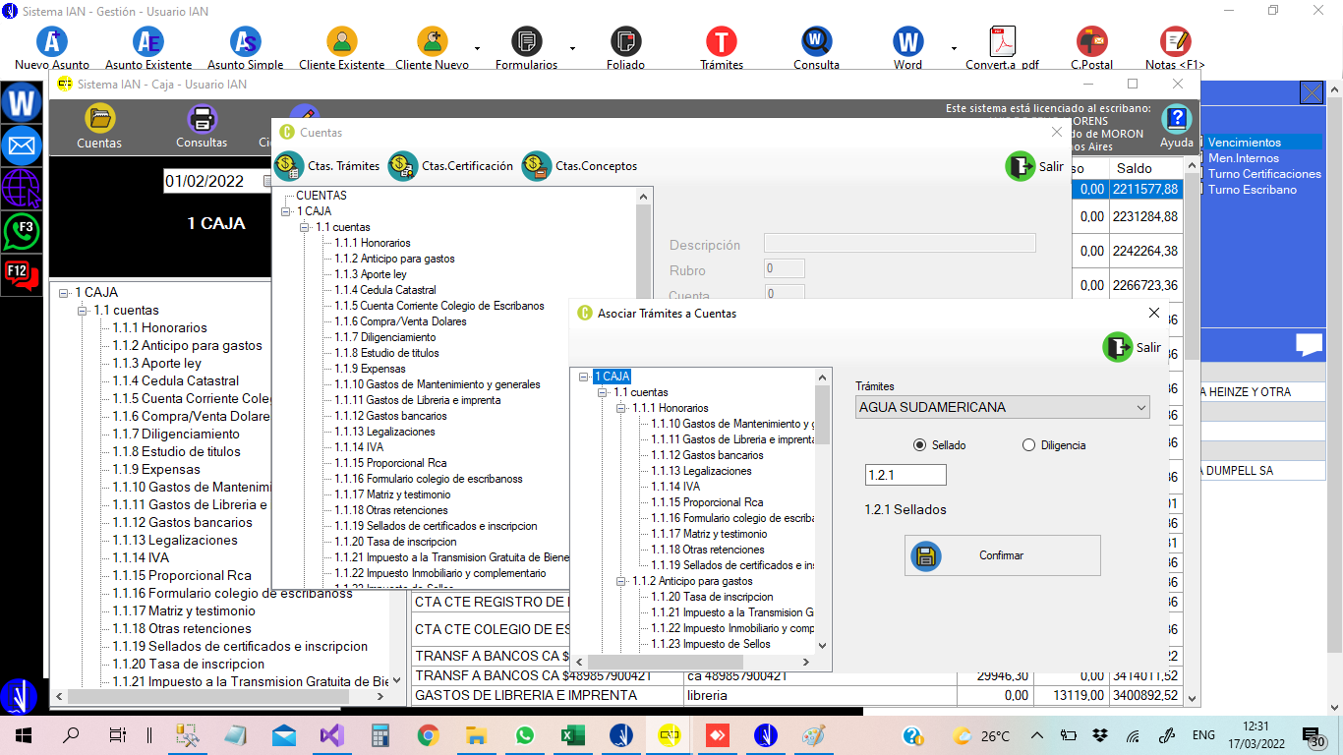The height and width of the screenshot is (755, 1343).
Task: Click the Ayuda help icon
Action: pos(1176,120)
